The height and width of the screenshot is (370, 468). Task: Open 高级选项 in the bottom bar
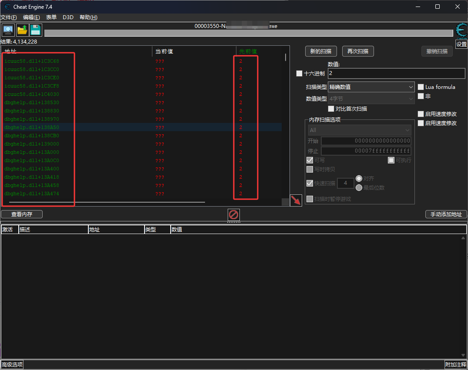[x=12, y=365]
